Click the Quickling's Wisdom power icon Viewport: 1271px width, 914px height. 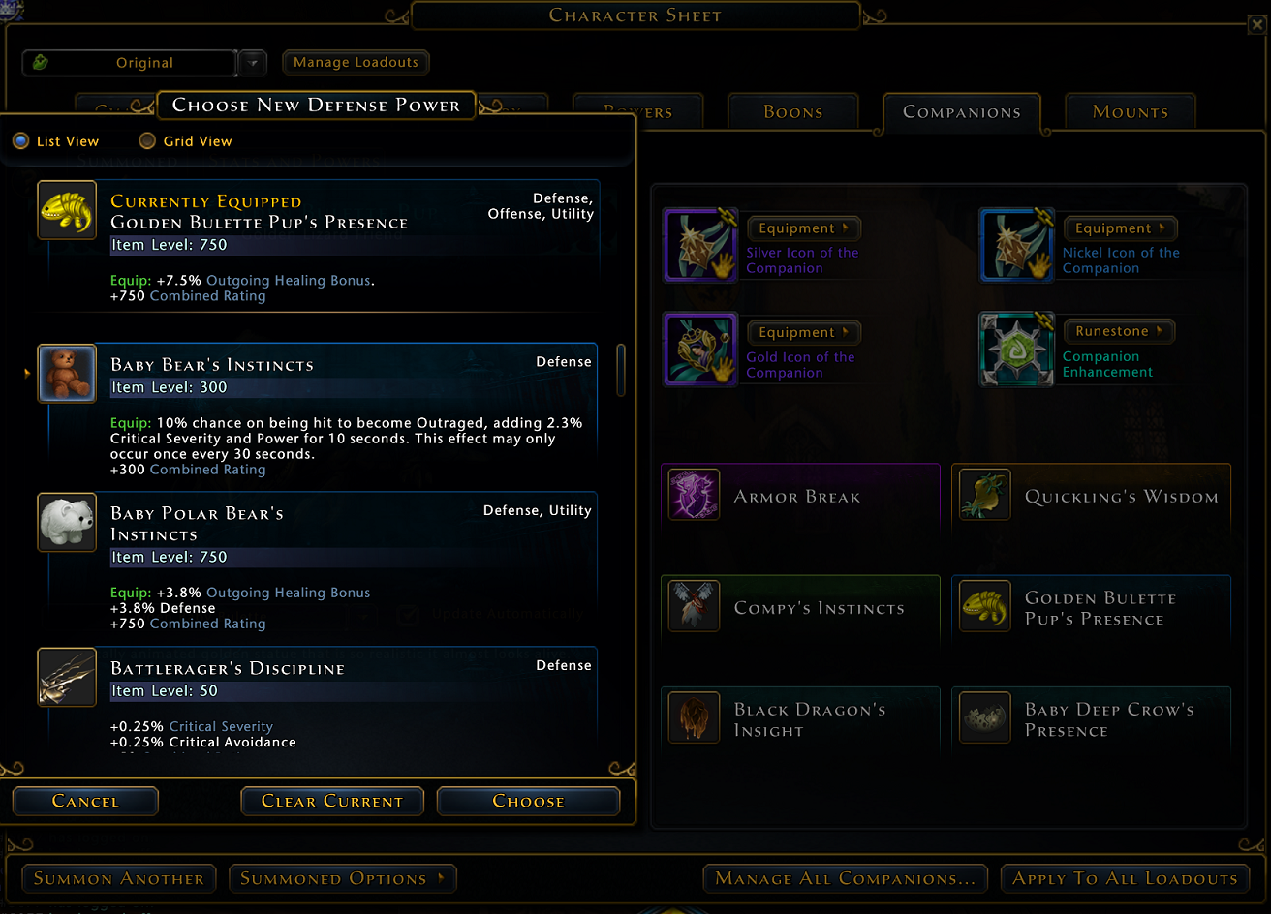pos(985,495)
